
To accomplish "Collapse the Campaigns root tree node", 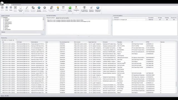I will click(x=2, y=18).
